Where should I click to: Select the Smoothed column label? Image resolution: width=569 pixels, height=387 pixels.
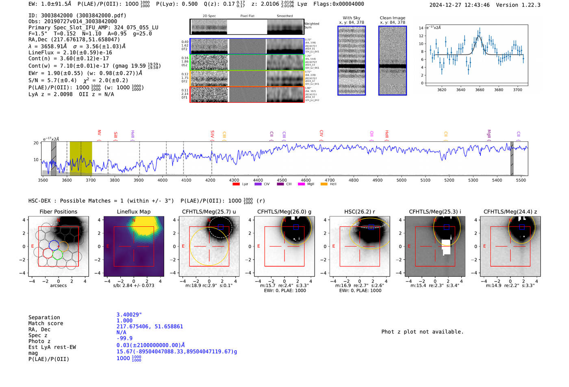[284, 16]
